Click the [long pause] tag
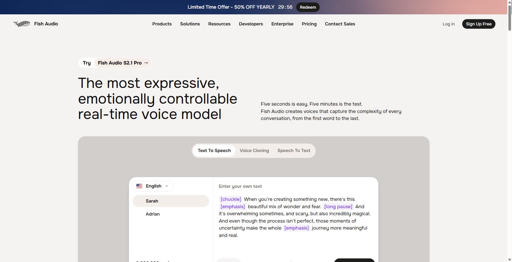Screen dimensions: 512x262 (x=338, y=207)
